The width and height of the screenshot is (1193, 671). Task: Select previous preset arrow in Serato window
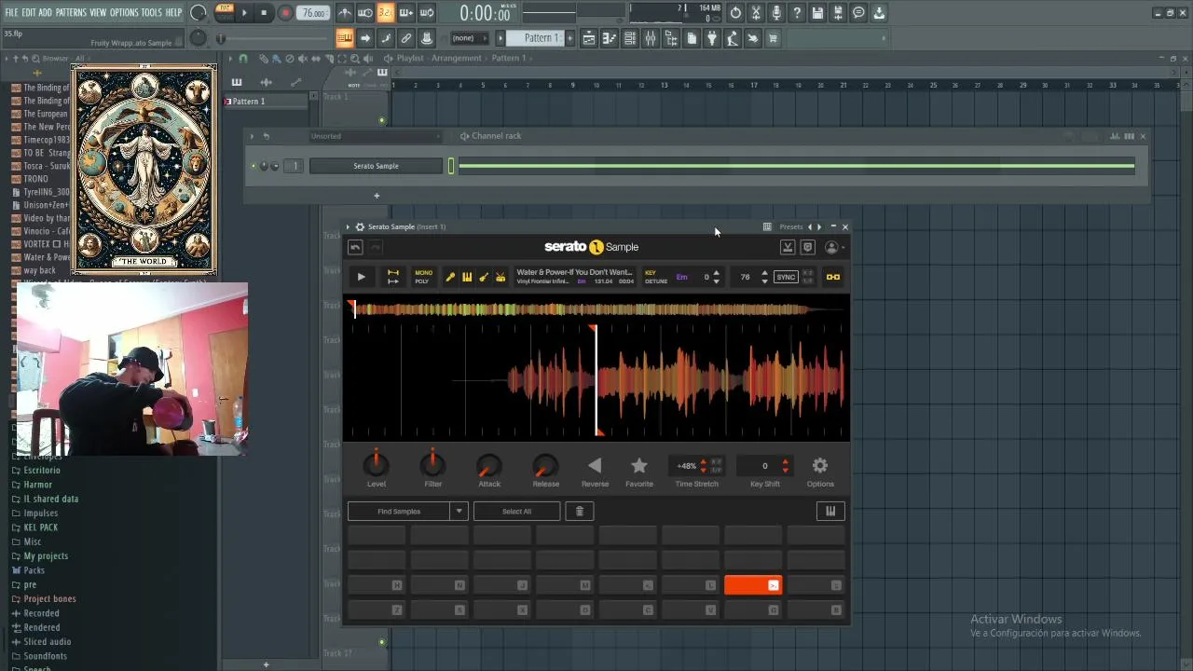[x=810, y=226]
